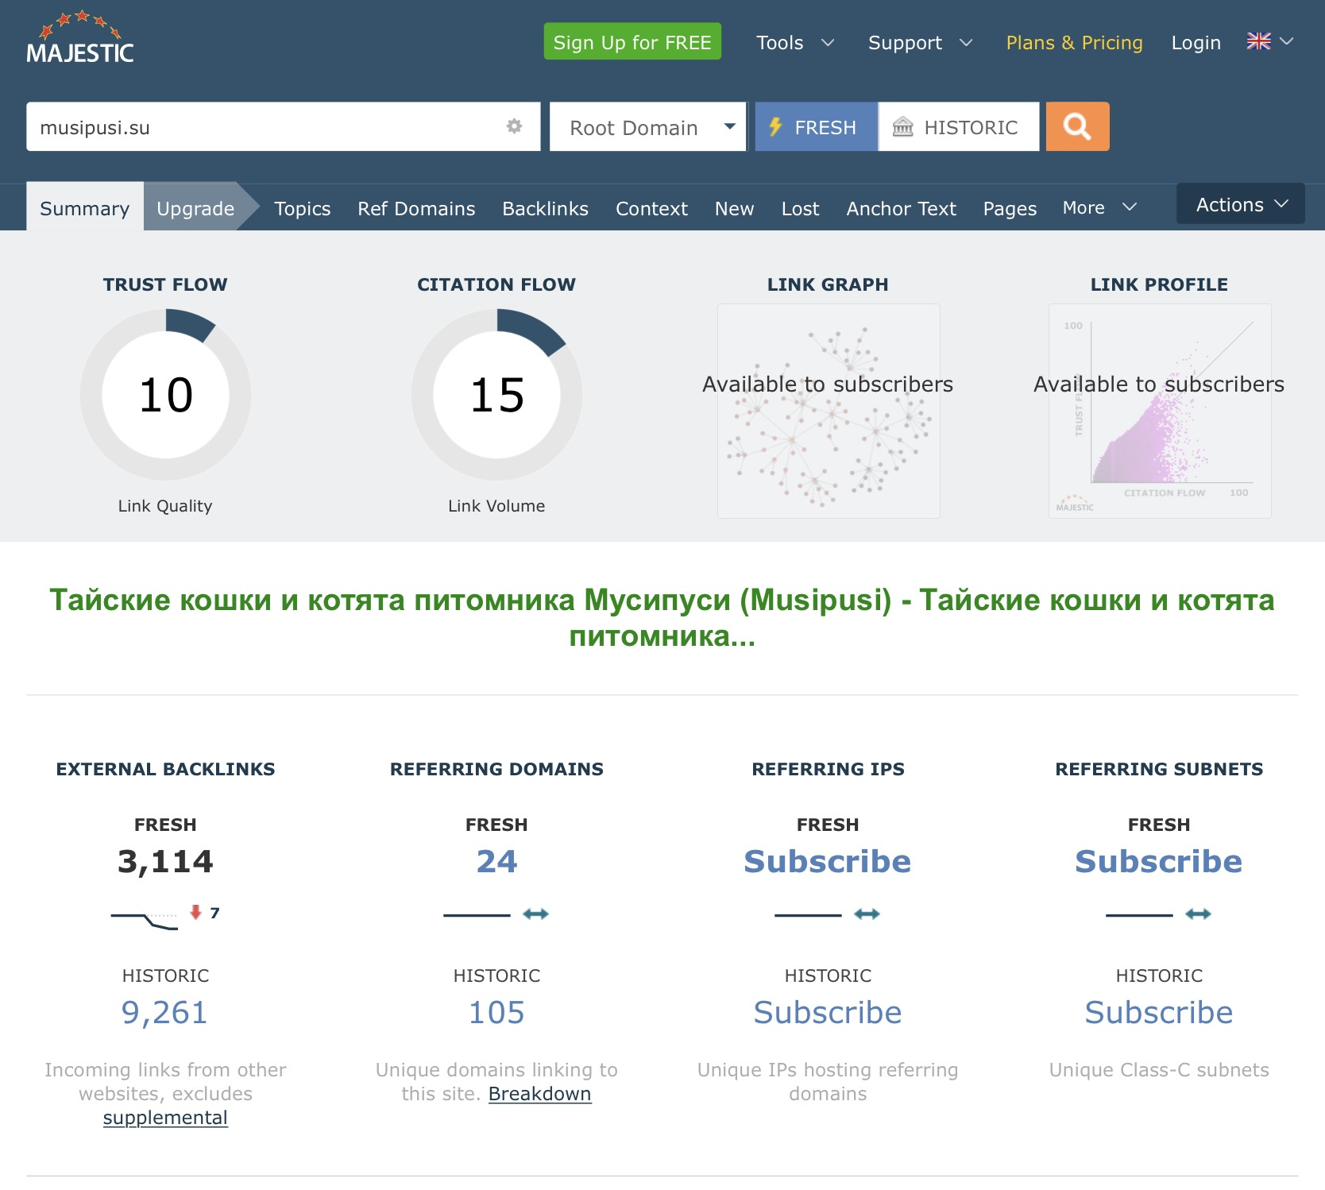Screen dimensions: 1325x1190
Task: Click the Link Volume label
Action: point(496,506)
